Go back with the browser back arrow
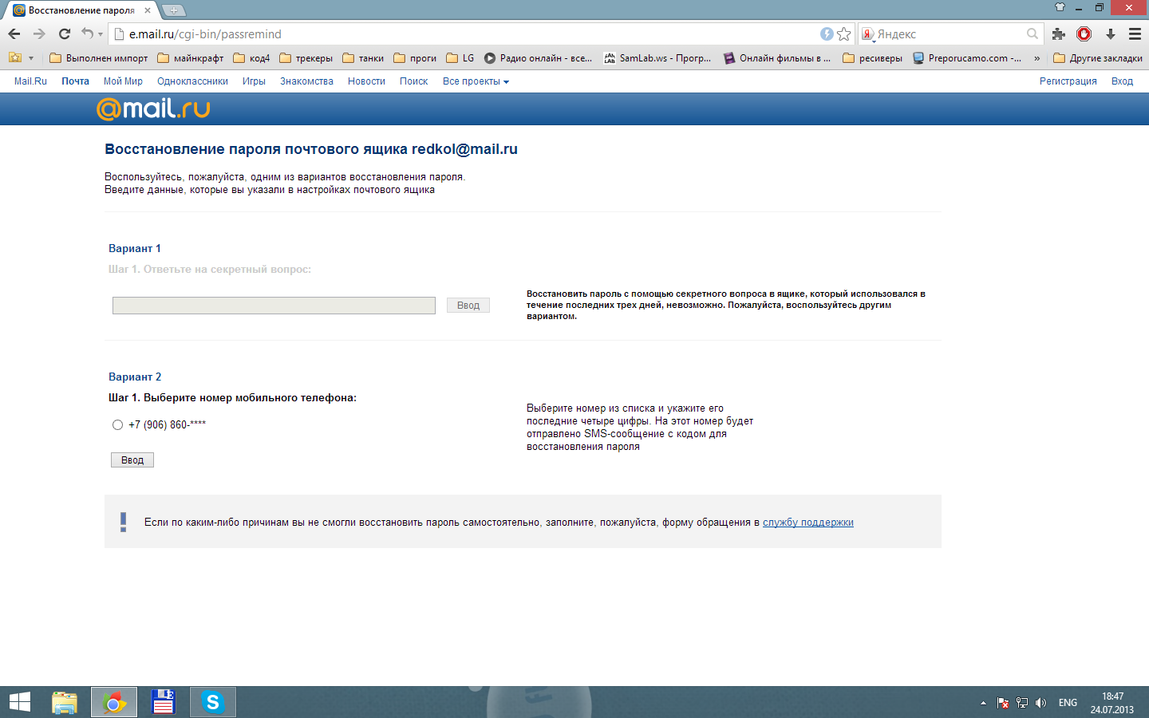 coord(14,34)
